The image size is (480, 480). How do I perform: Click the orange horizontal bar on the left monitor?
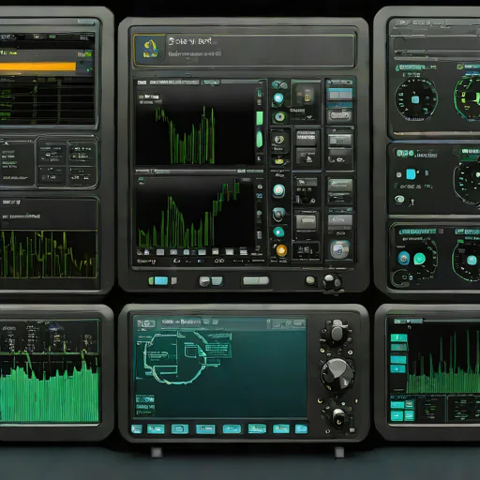(x=37, y=67)
